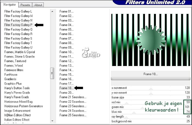192x125 pixels.
Task: Select Filter Factory Gallery M category
Action: pos(18,16)
